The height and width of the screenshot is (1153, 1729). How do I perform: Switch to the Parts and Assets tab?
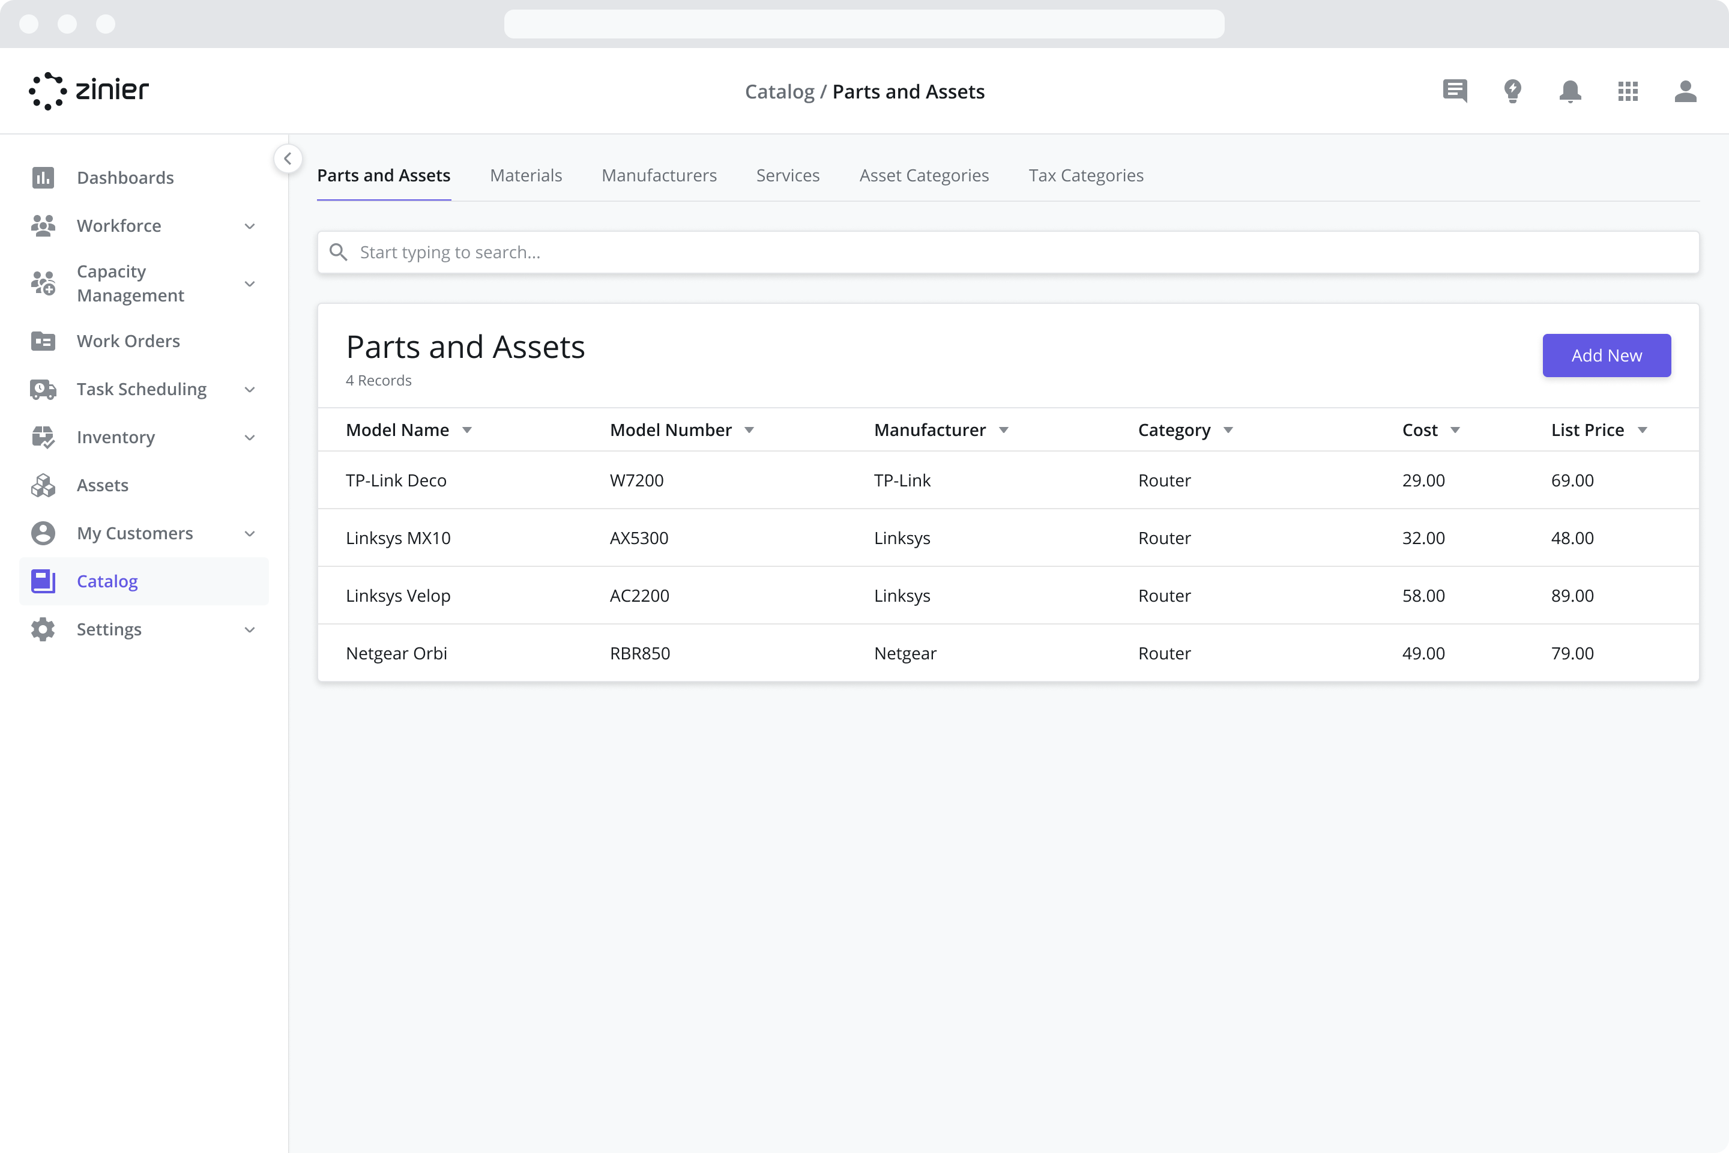(384, 175)
